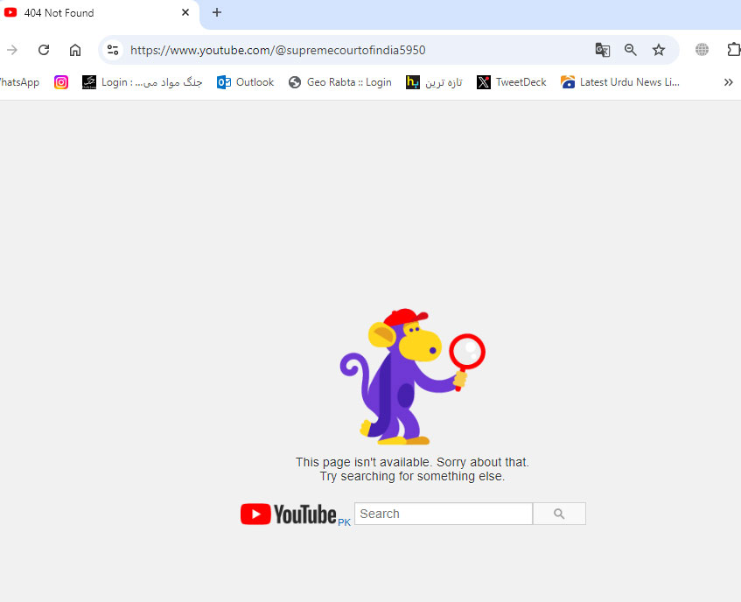741x602 pixels.
Task: Bookmark this page with the star
Action: click(659, 50)
